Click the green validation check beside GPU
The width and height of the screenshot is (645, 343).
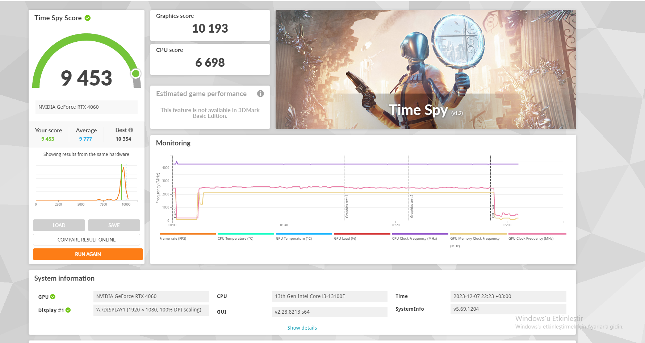pyautogui.click(x=53, y=297)
